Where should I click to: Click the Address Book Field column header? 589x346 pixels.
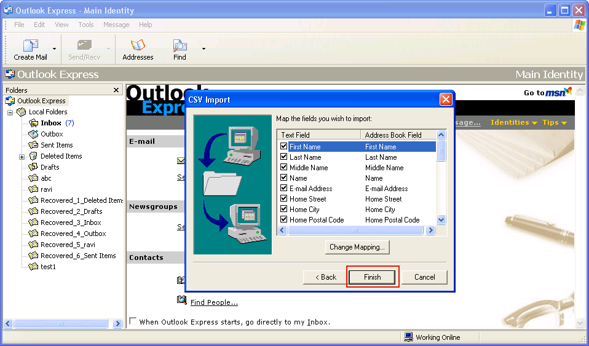pos(398,135)
